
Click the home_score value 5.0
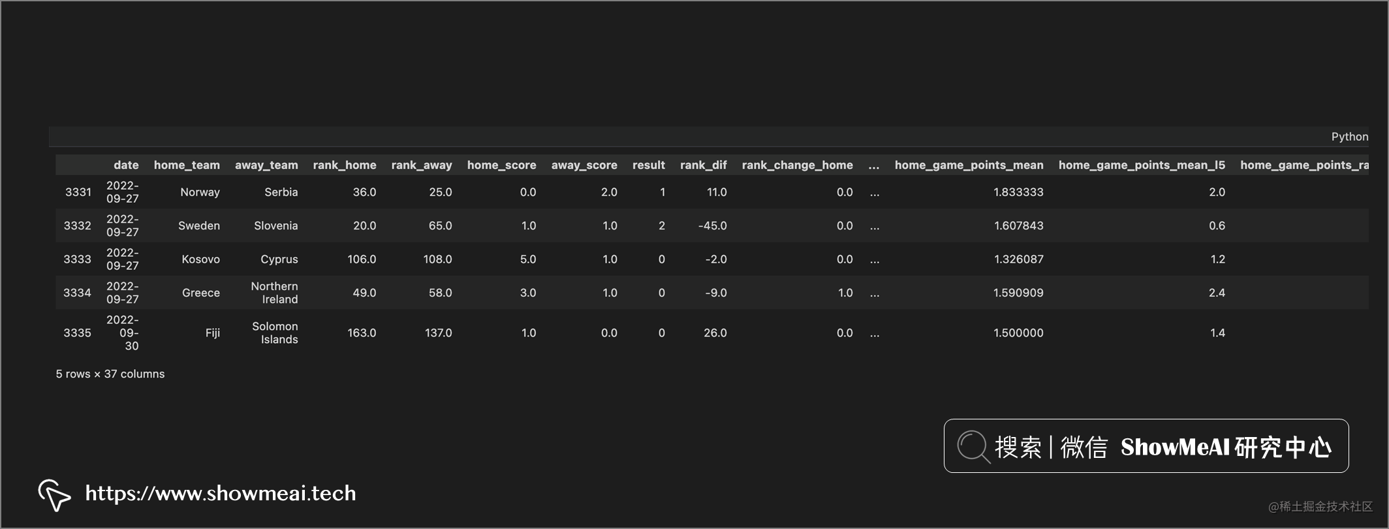click(528, 259)
